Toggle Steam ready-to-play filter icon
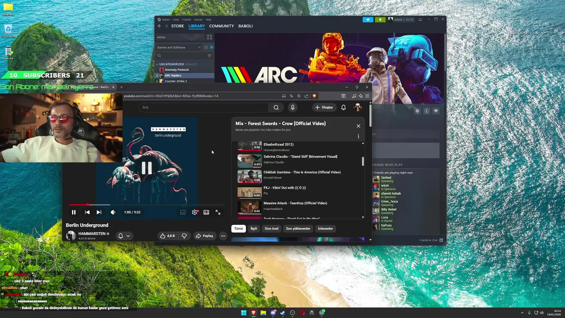The image size is (565, 318). click(211, 47)
